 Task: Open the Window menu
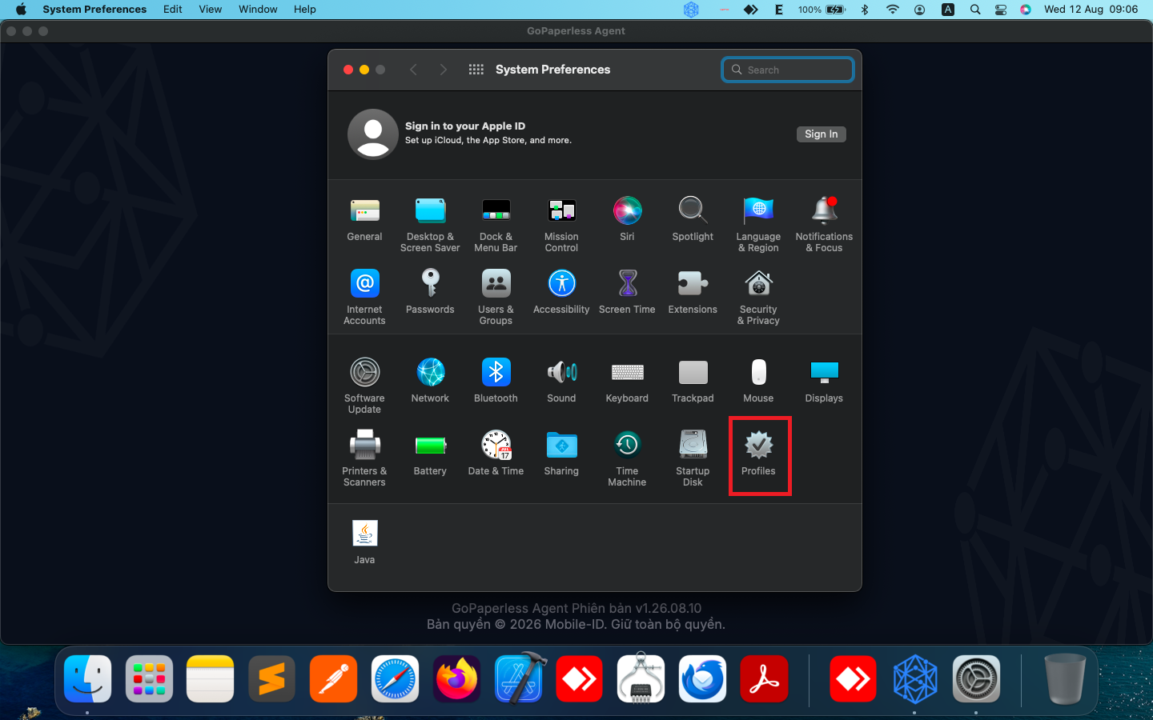click(258, 10)
